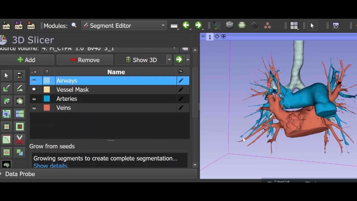Select the Scissors effect
The height and width of the screenshot is (201, 357).
pyautogui.click(x=20, y=139)
